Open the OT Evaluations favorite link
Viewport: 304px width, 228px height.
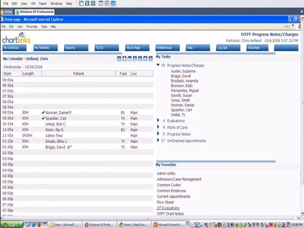(168, 208)
